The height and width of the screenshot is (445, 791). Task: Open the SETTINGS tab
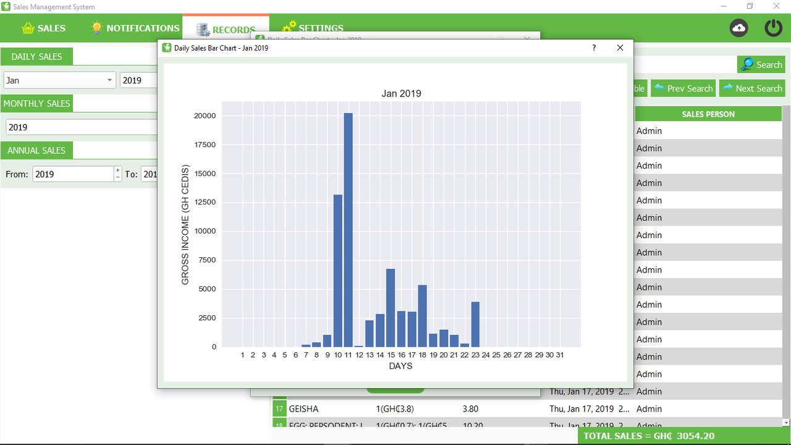313,28
